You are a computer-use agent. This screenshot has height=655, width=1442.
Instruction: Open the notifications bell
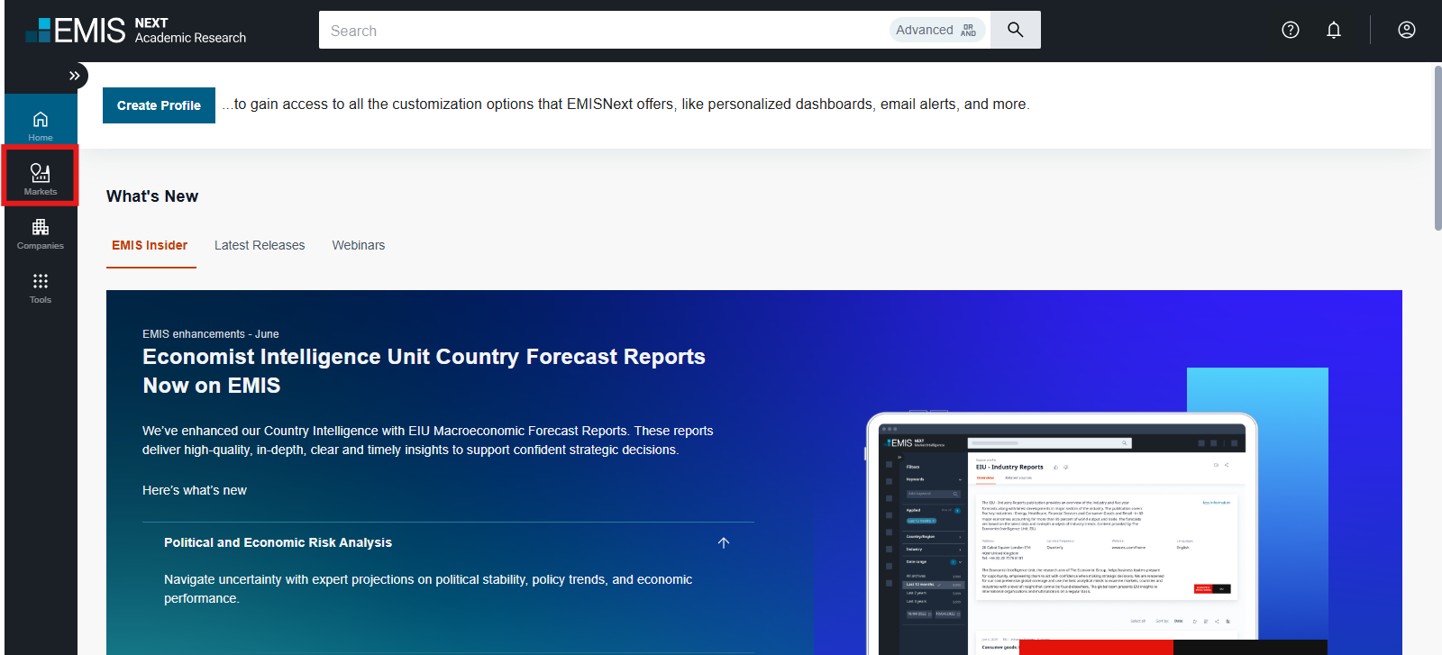click(x=1334, y=30)
